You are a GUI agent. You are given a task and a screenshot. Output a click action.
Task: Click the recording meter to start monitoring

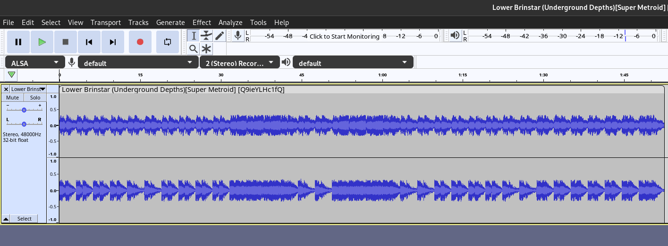[x=344, y=36]
